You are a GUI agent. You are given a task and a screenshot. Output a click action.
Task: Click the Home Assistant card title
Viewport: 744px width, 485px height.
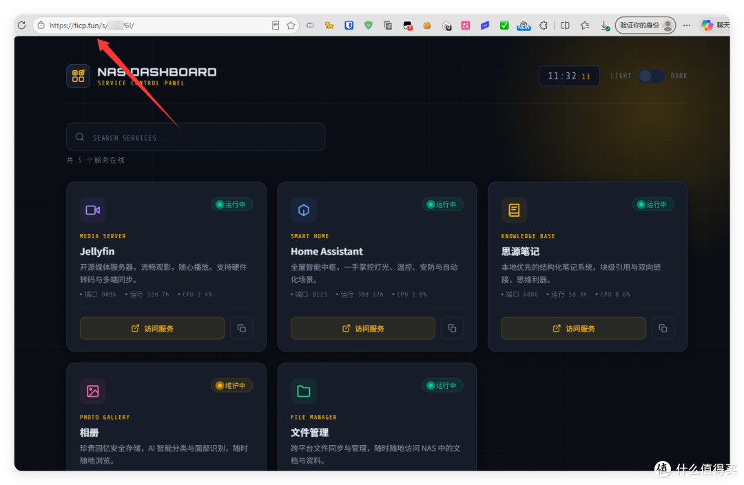(x=327, y=252)
